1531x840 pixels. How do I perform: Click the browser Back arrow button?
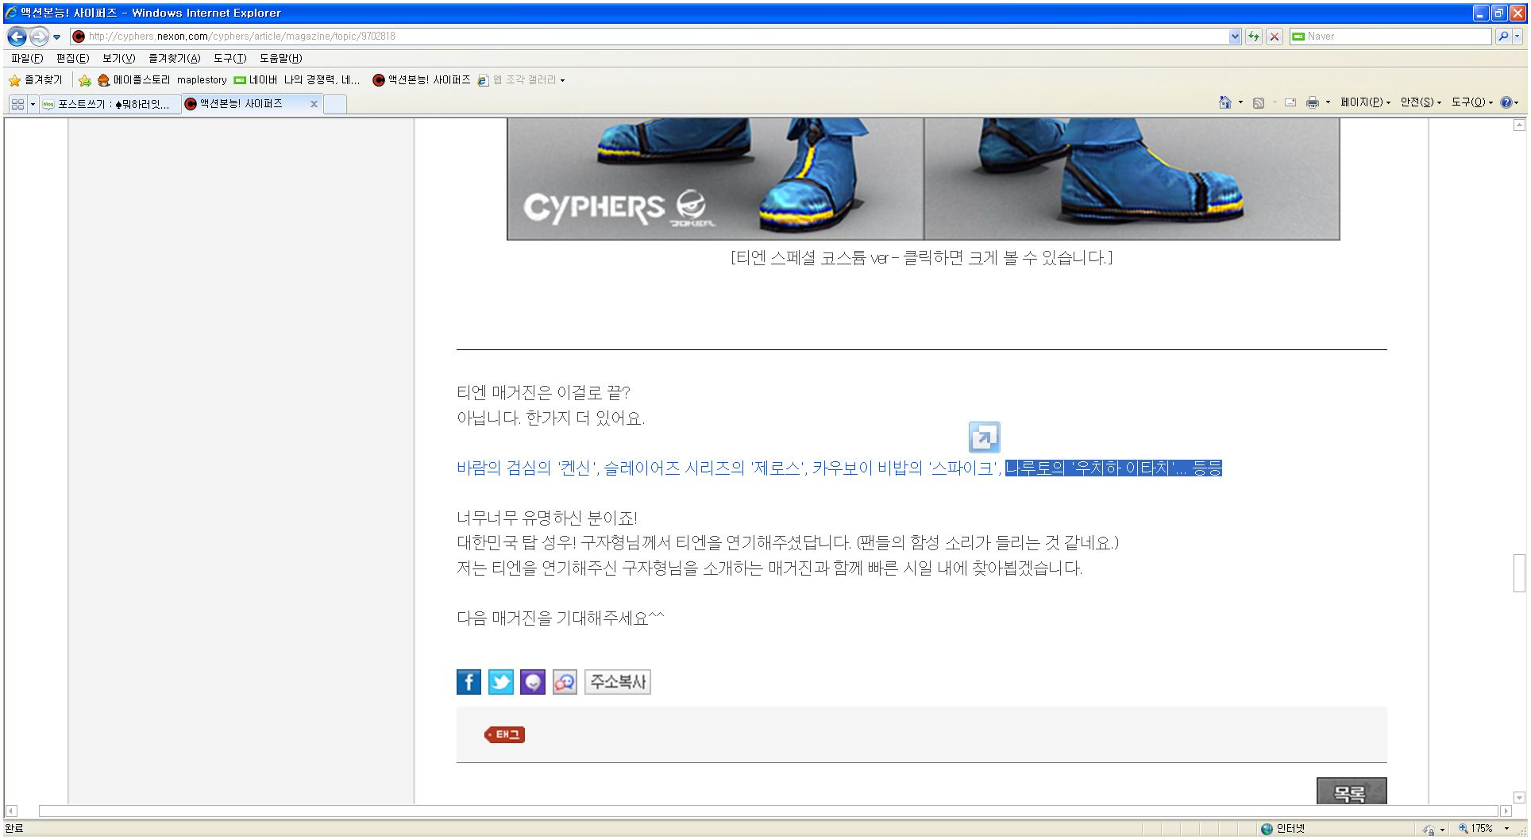point(17,37)
